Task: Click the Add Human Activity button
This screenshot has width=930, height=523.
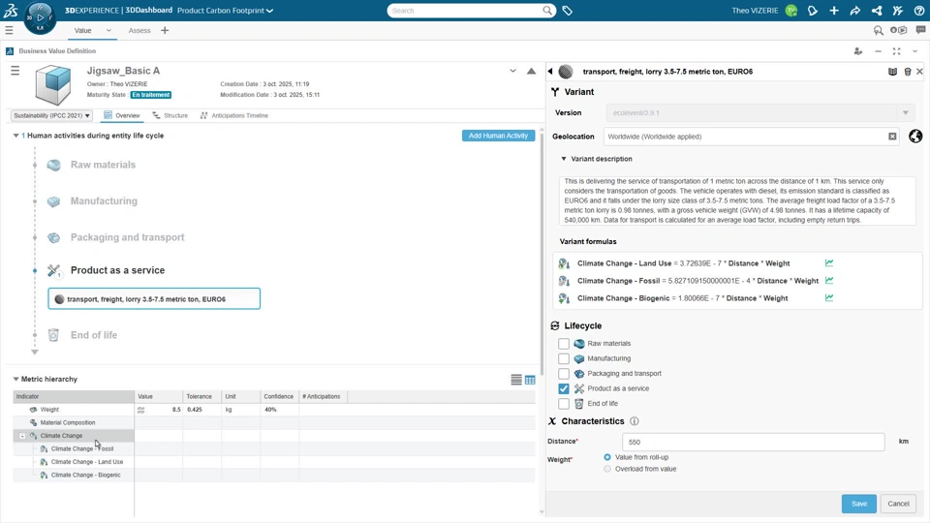Action: (x=498, y=136)
